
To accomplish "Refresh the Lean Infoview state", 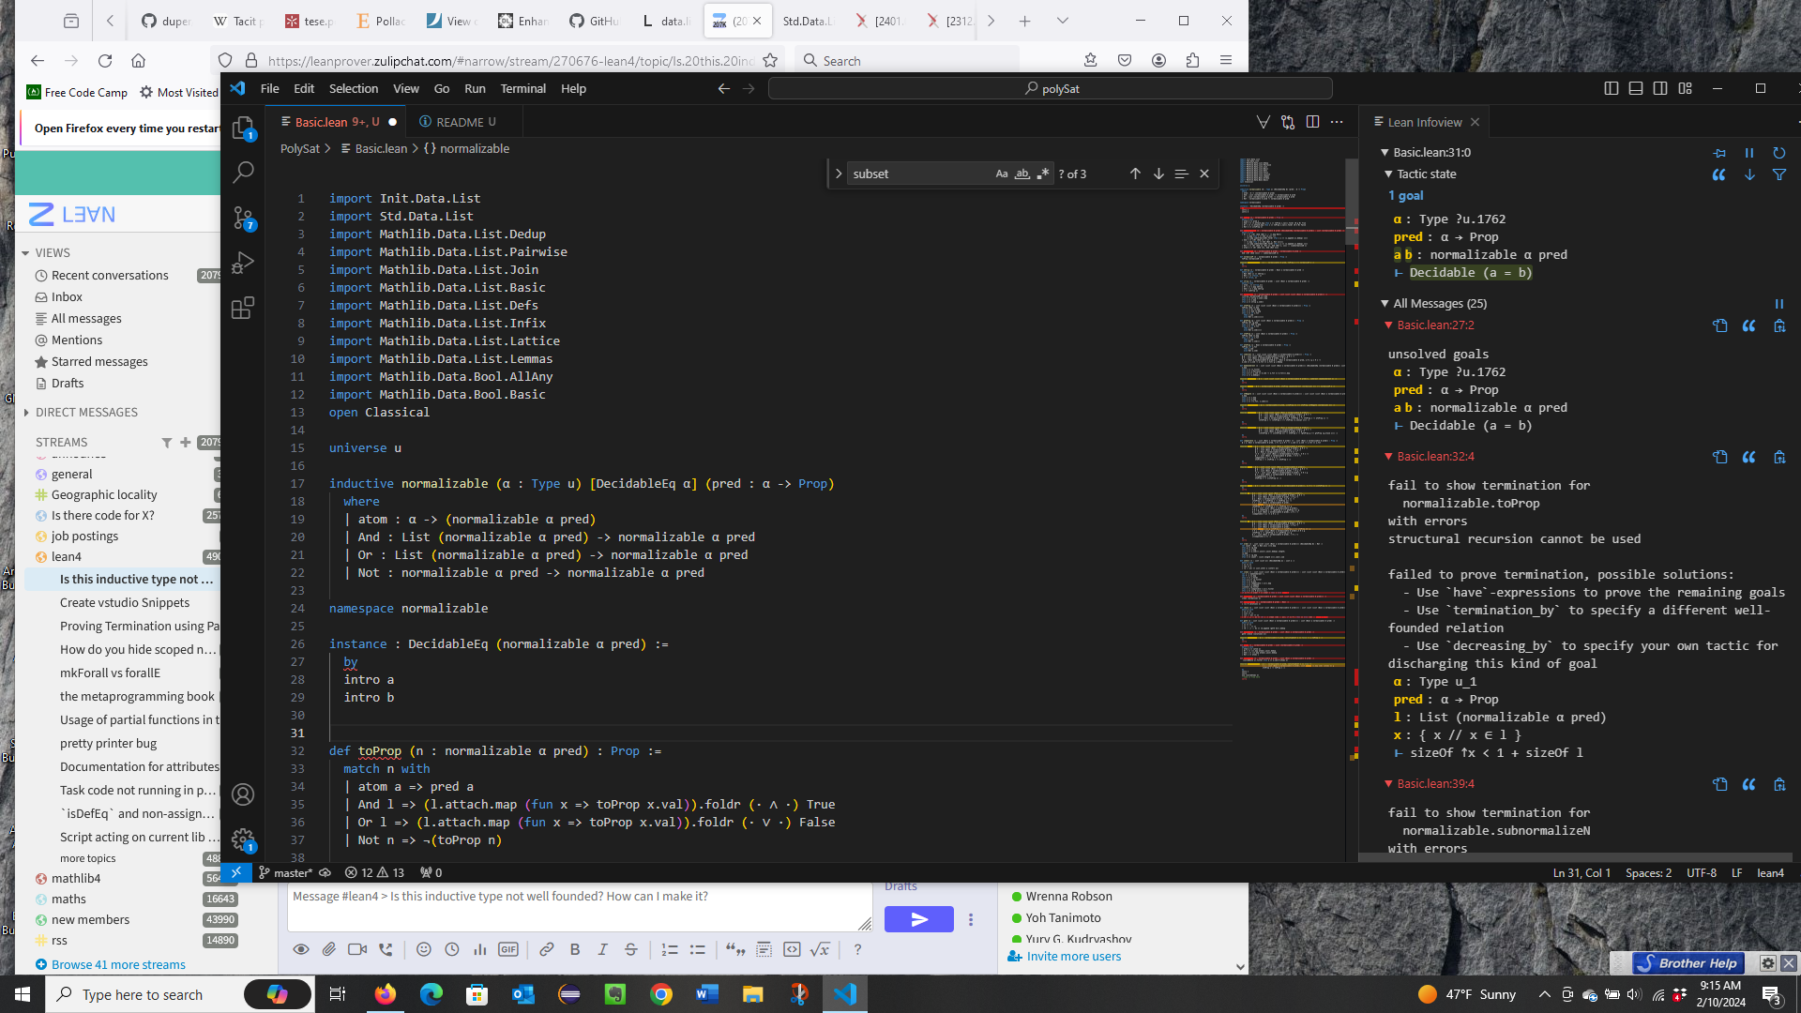I will (x=1779, y=153).
